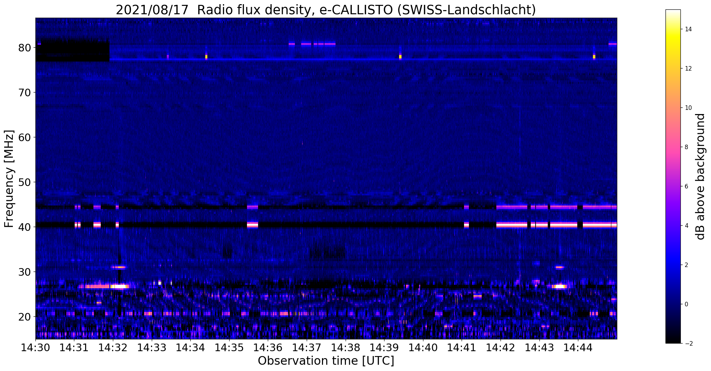Screen dimensions: 711x371
Task: Click the bright burst at 27 MHz near 14:43:30
Action: [559, 287]
